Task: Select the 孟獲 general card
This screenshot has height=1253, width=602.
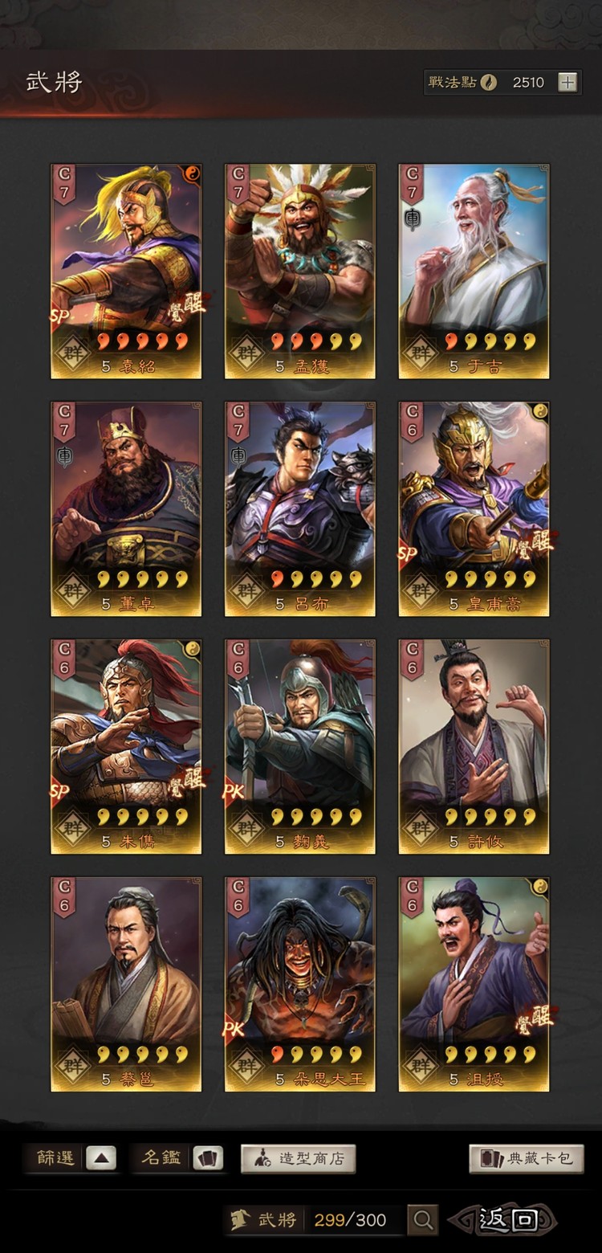Action: 299,271
